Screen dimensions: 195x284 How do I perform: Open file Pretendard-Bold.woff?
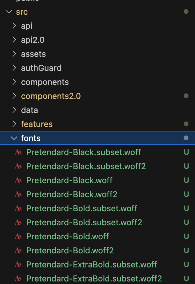(x=68, y=236)
